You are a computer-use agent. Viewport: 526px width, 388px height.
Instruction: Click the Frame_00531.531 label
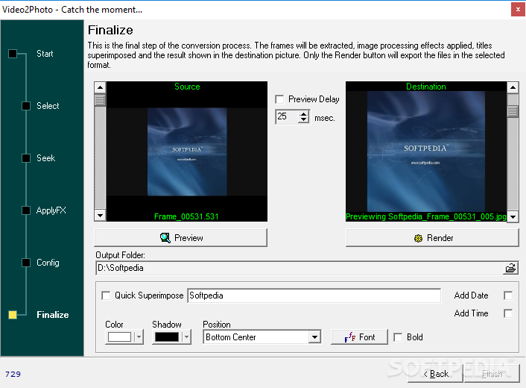click(x=186, y=216)
